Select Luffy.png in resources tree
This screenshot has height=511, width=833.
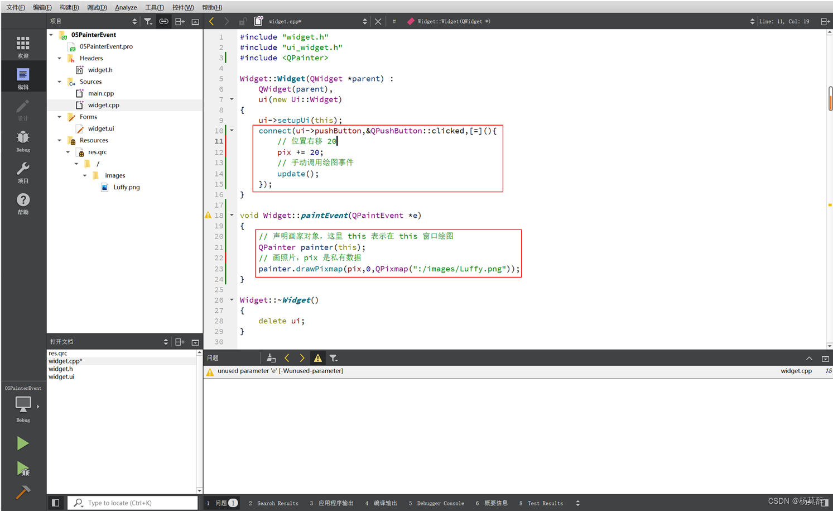(127, 187)
